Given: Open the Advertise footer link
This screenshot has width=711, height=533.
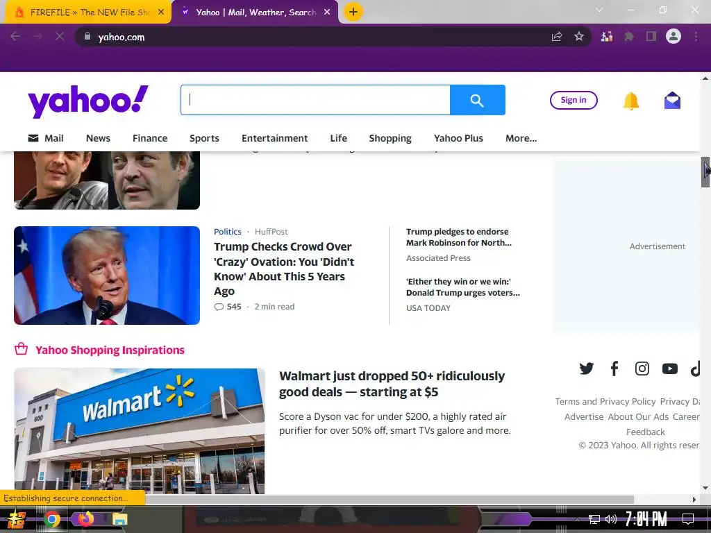Looking at the screenshot, I should 584,417.
